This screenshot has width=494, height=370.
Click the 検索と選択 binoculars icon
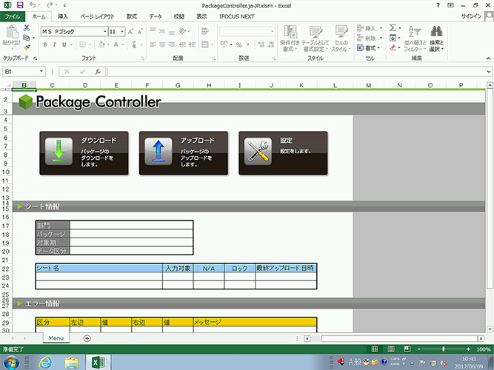pos(437,33)
